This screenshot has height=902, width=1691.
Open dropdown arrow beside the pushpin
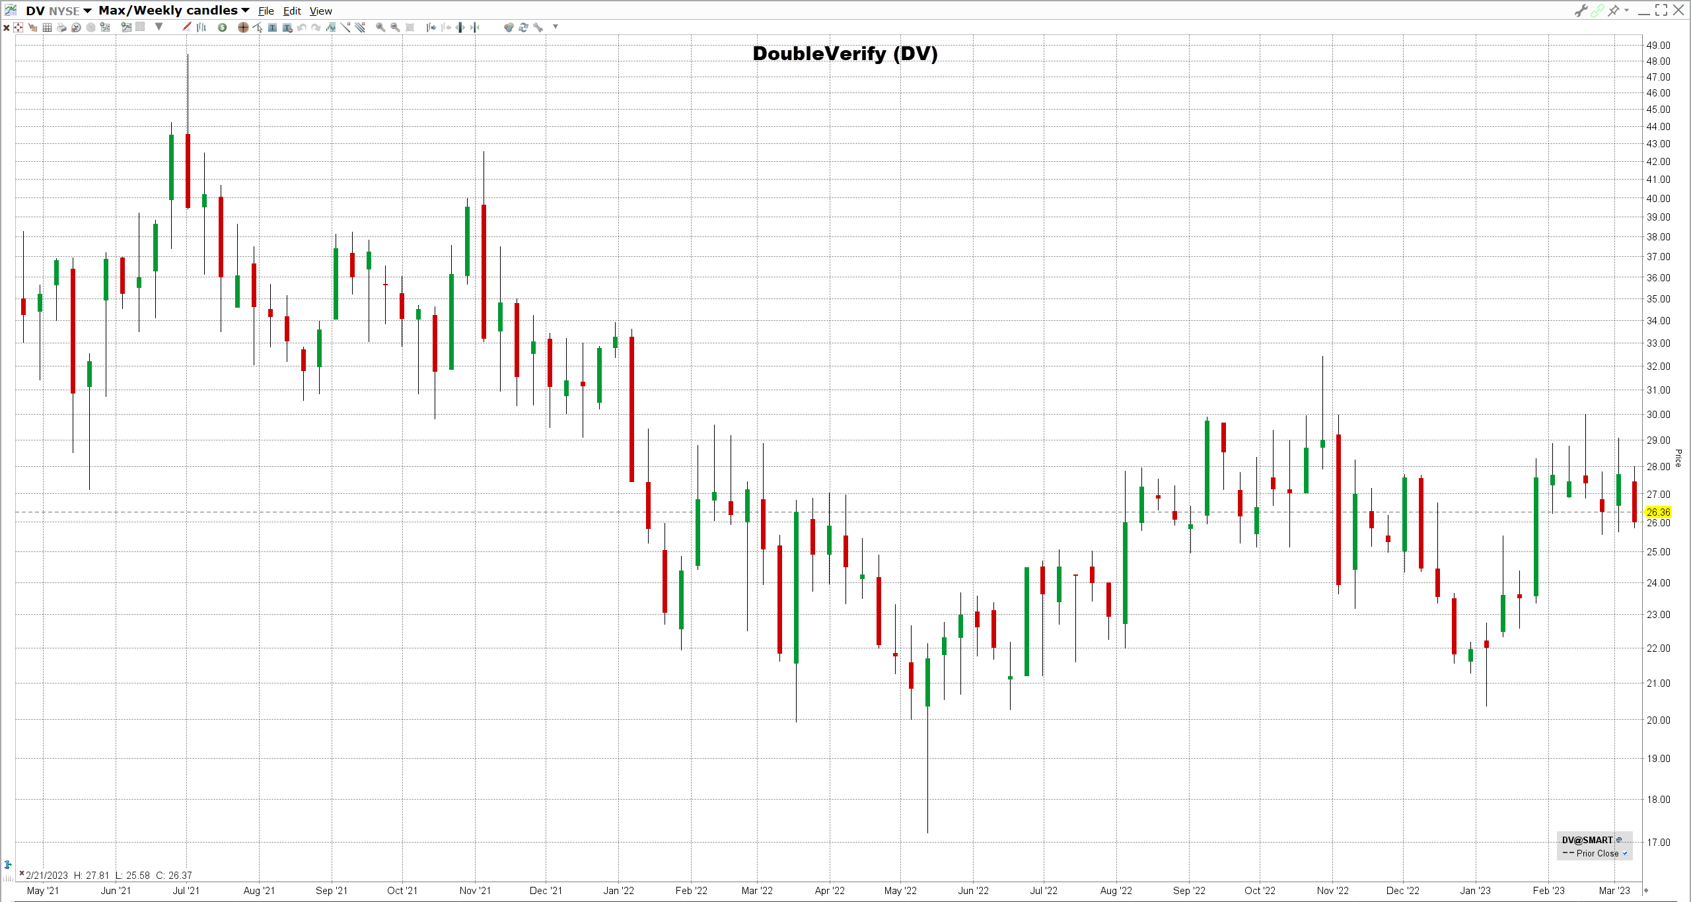[1626, 11]
